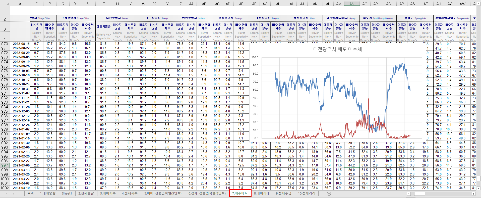Select row header 985
This screenshot has width=481, height=198.
(x=5, y=111)
